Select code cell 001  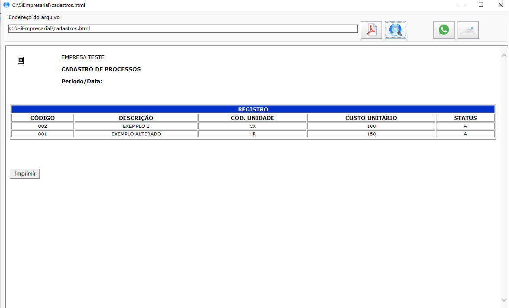[x=42, y=134]
